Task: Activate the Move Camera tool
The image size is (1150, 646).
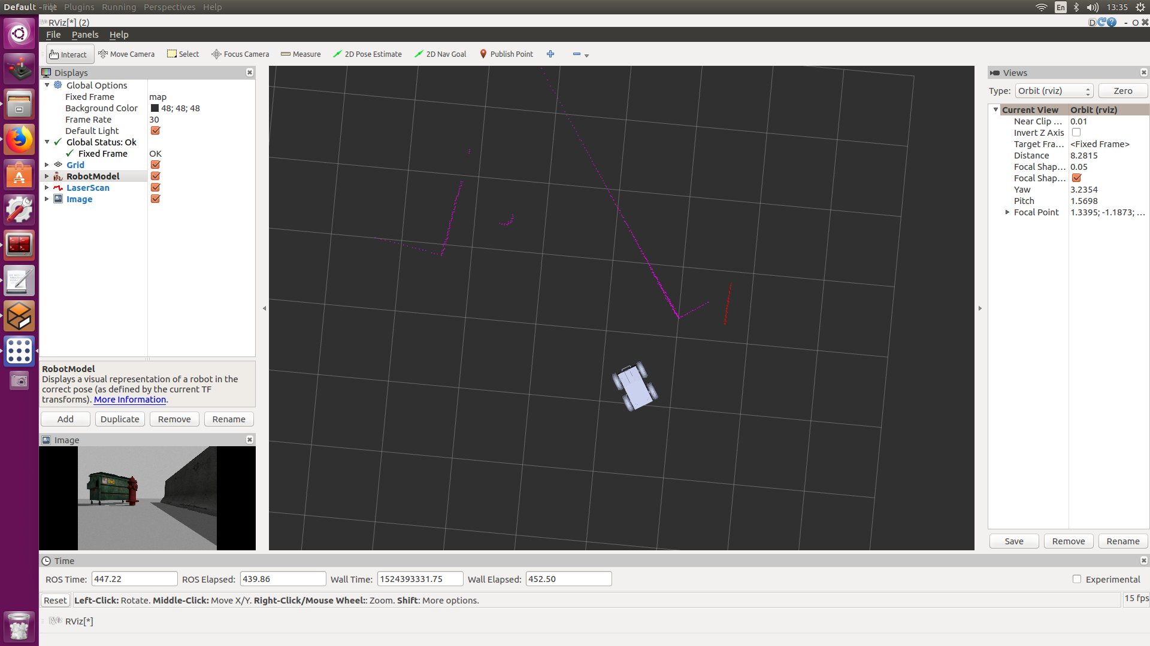Action: tap(126, 54)
